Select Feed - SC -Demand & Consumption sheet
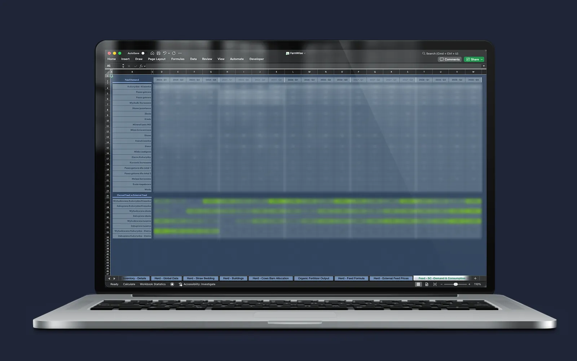Screen dimensions: 577x361 click(x=442, y=278)
